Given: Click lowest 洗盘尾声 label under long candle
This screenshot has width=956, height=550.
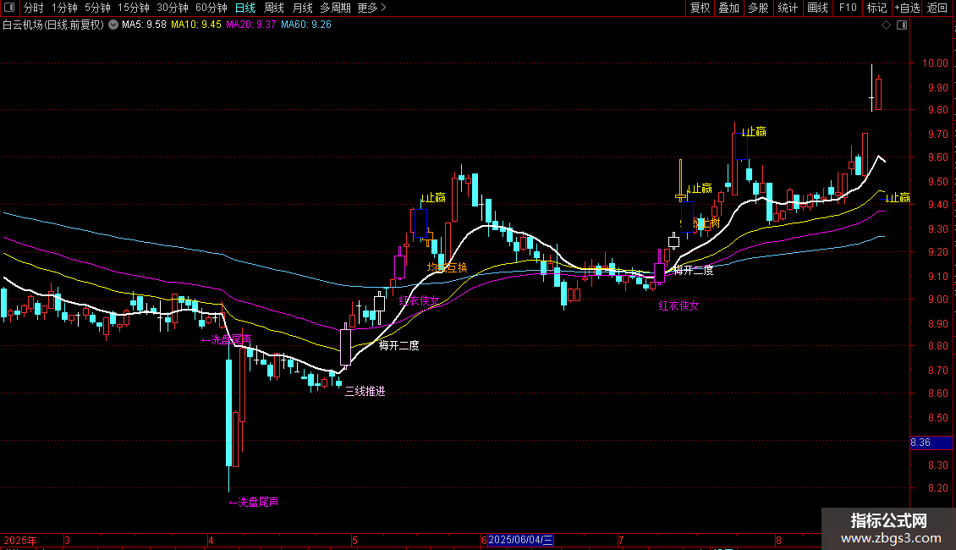Looking at the screenshot, I should coord(254,502).
